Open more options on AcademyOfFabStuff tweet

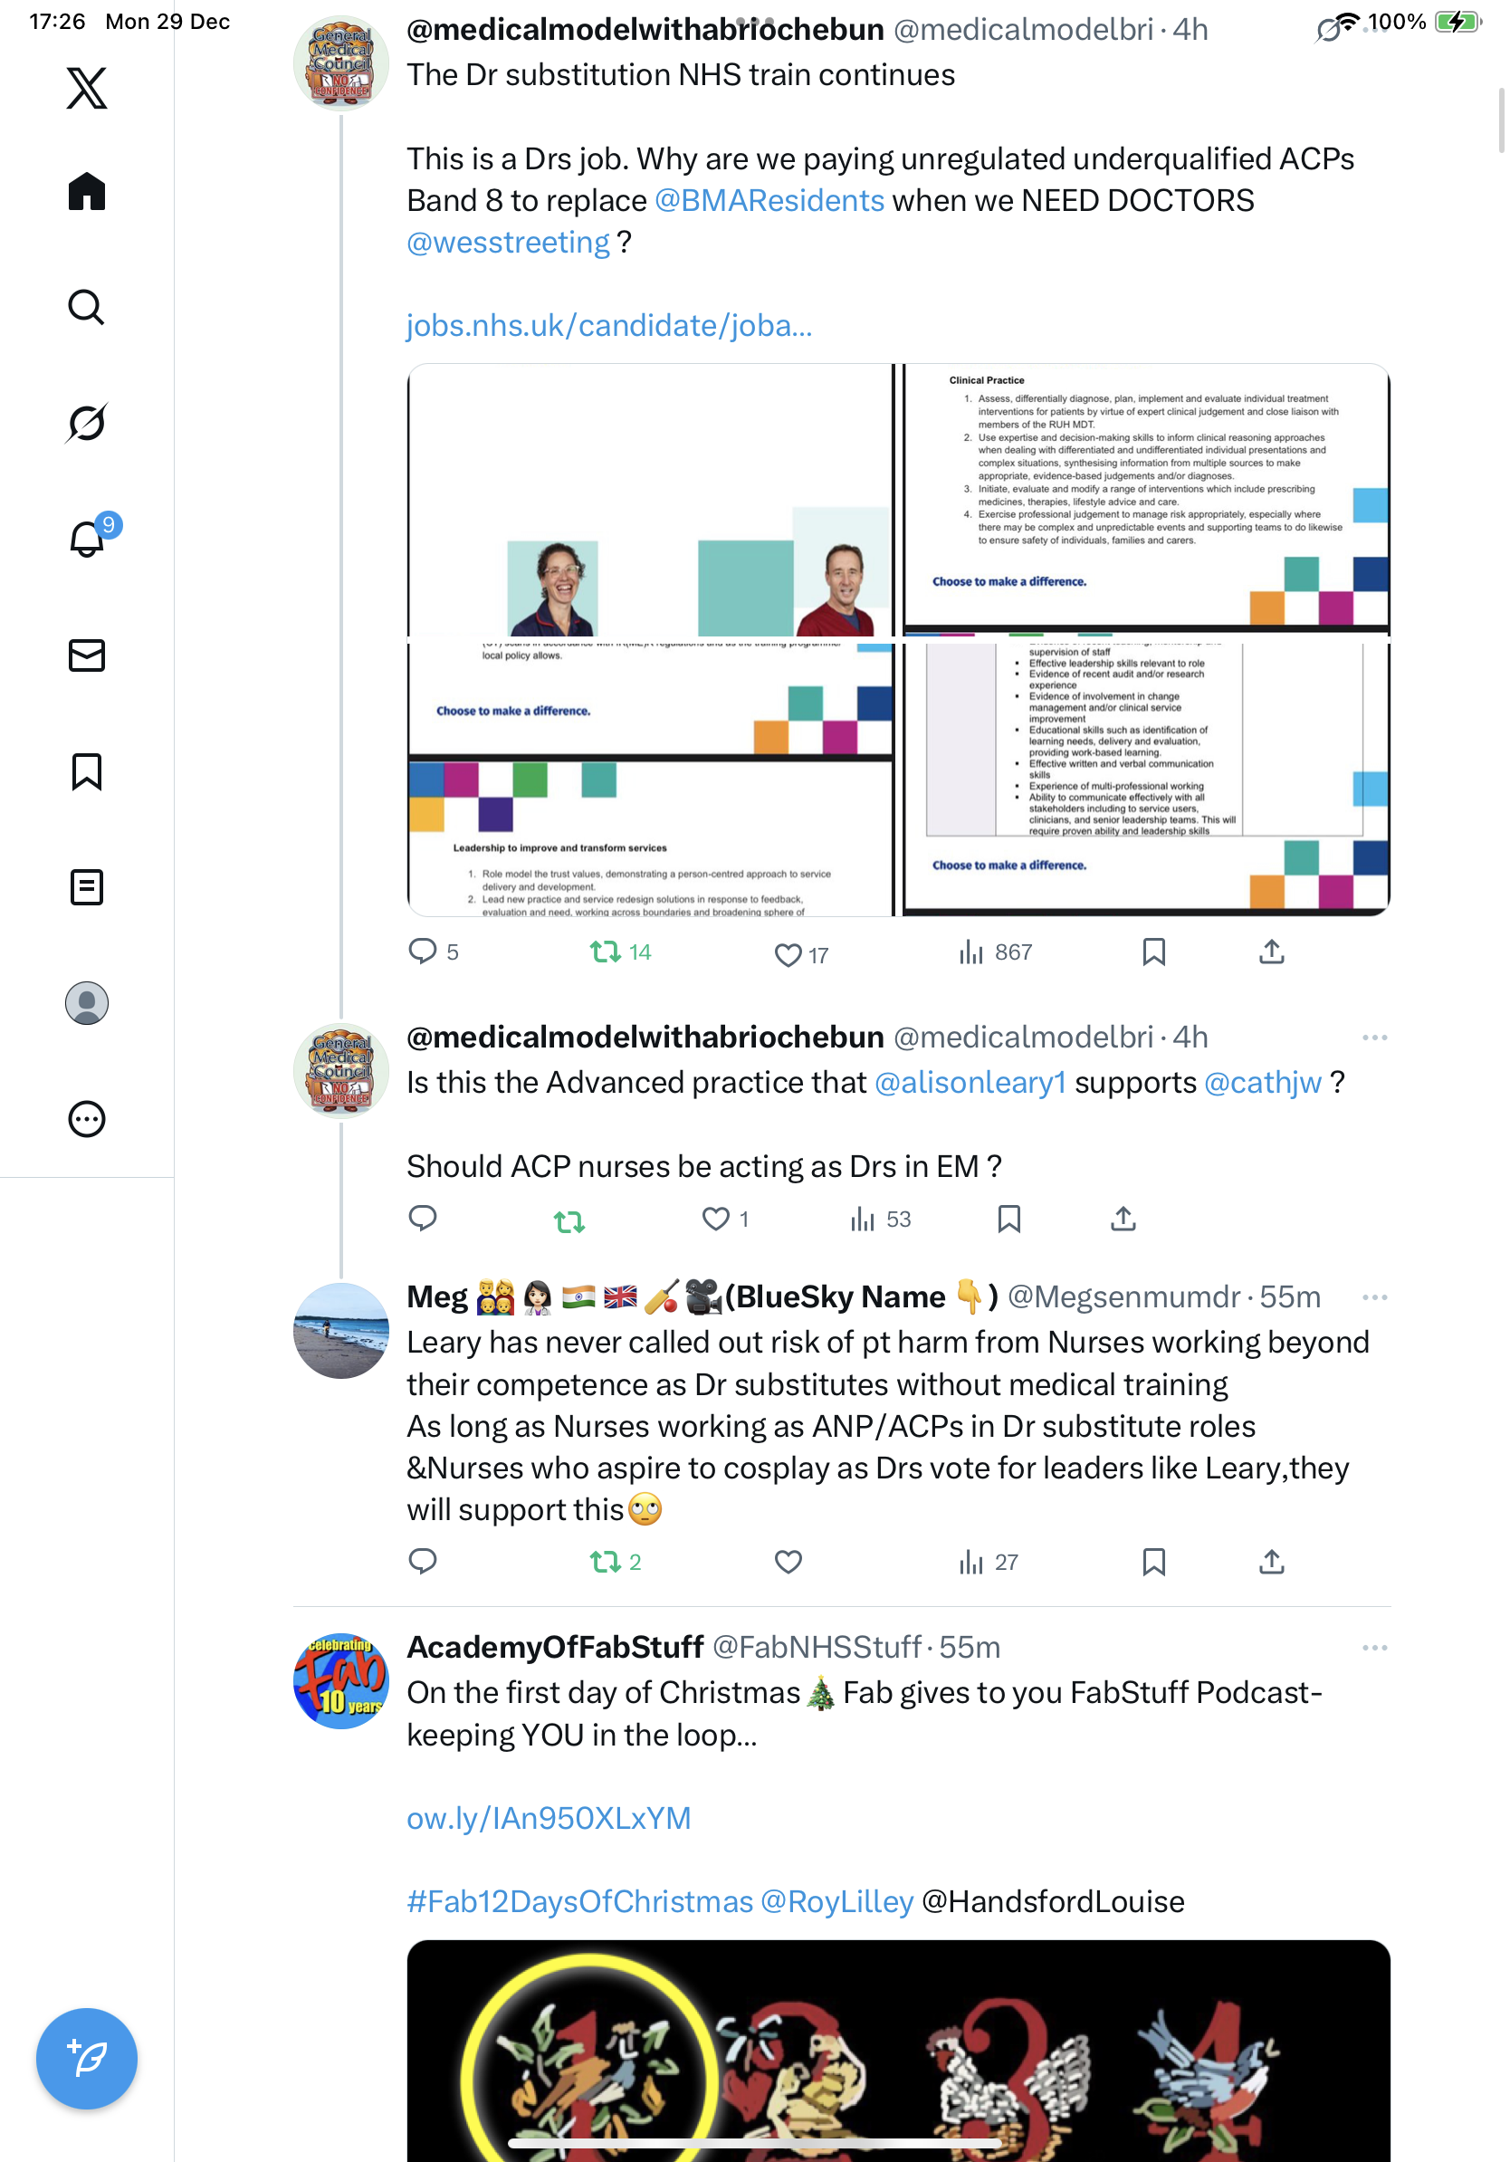pos(1374,1647)
